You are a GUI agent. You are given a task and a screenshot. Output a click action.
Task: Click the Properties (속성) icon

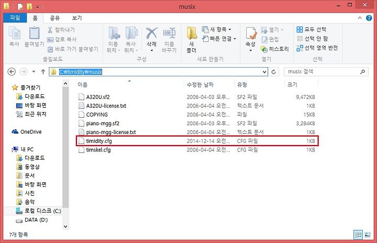250,33
